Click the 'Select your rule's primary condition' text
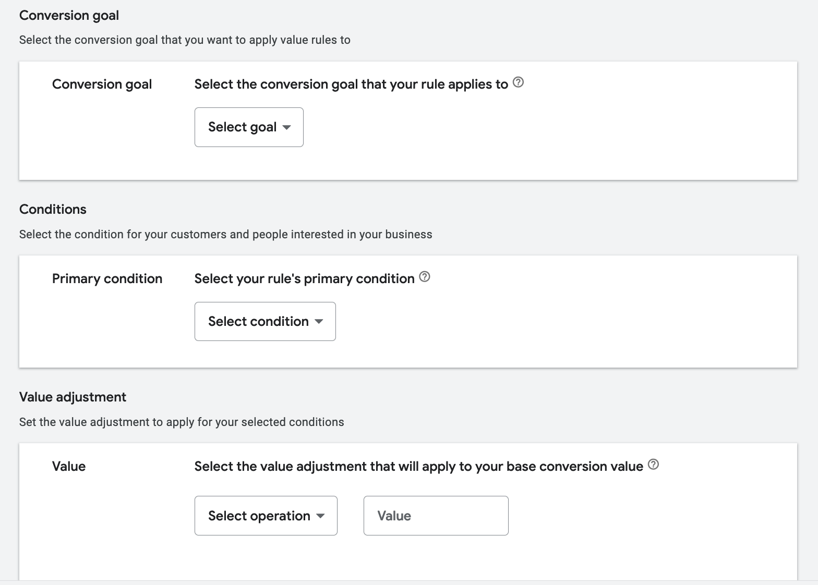Image resolution: width=818 pixels, height=585 pixels. pyautogui.click(x=304, y=279)
